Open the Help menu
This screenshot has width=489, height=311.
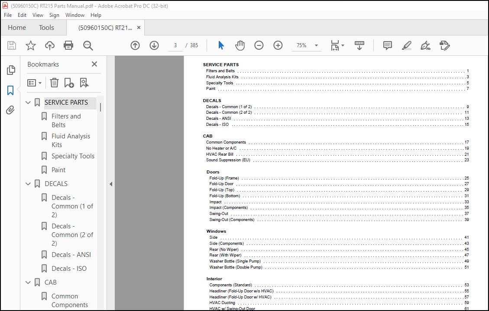click(96, 15)
